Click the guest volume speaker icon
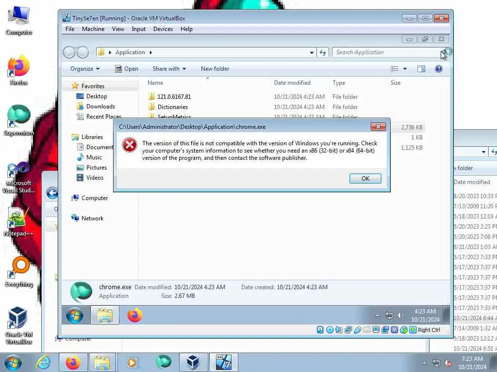The width and height of the screenshot is (497, 372). point(400,315)
